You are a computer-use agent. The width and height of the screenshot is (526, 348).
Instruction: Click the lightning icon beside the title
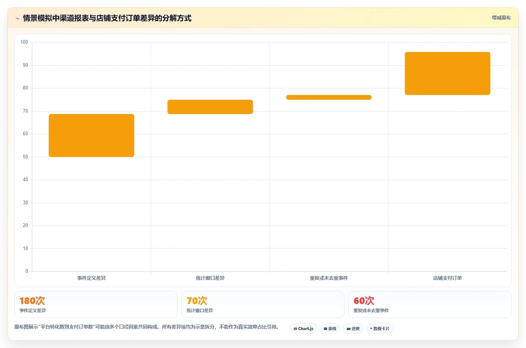(17, 18)
